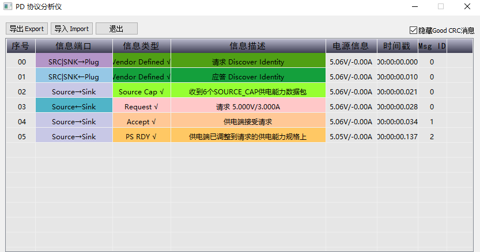The height and width of the screenshot is (252, 480).
Task: Select 请求 Discover Identity description
Action: [248, 62]
